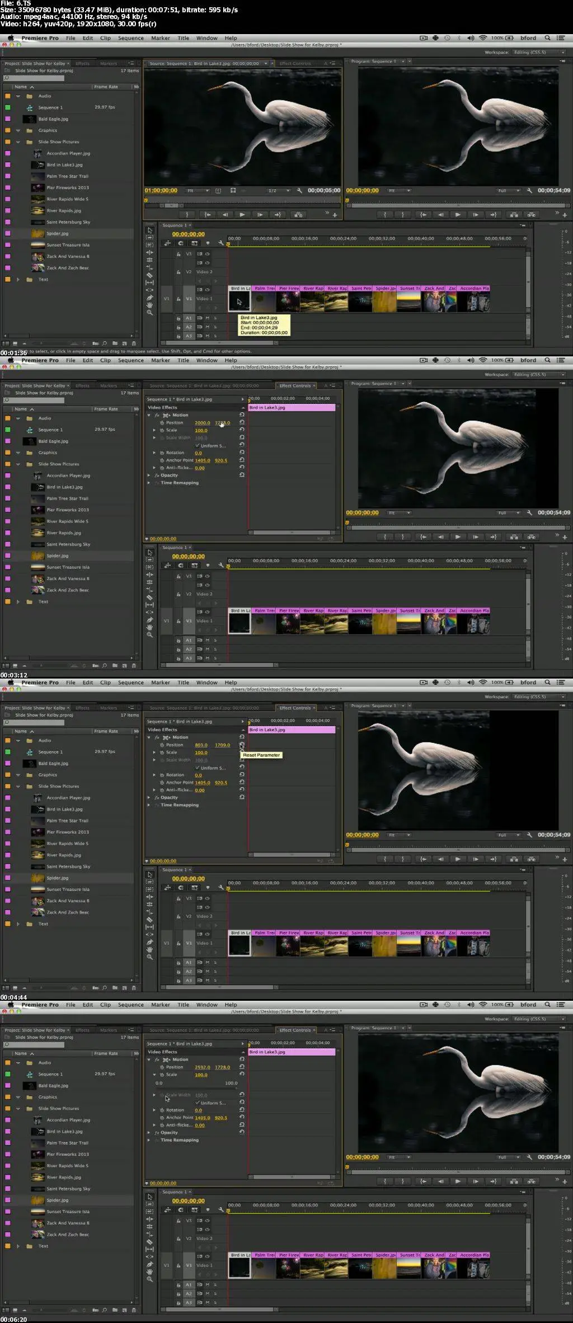In the 00:04:44 frame, click Rotation's reset parameter icon
Screen dimensions: 573x1323
coord(242,775)
